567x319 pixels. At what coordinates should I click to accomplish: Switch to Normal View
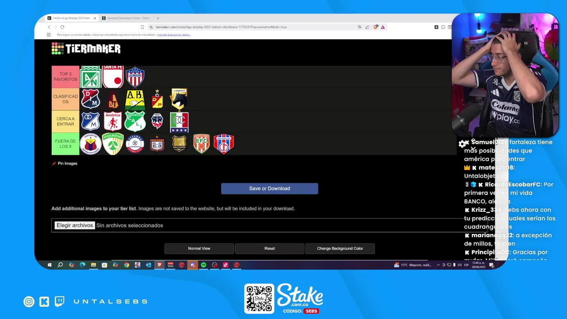tap(199, 249)
